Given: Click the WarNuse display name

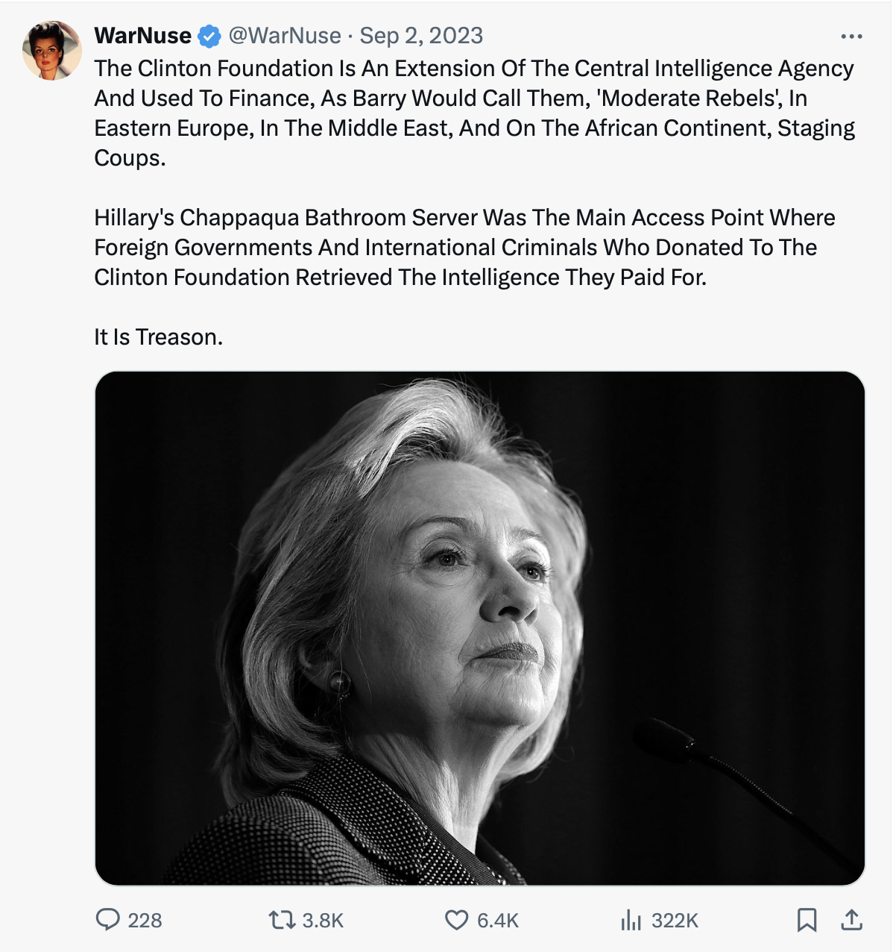Looking at the screenshot, I should (142, 36).
